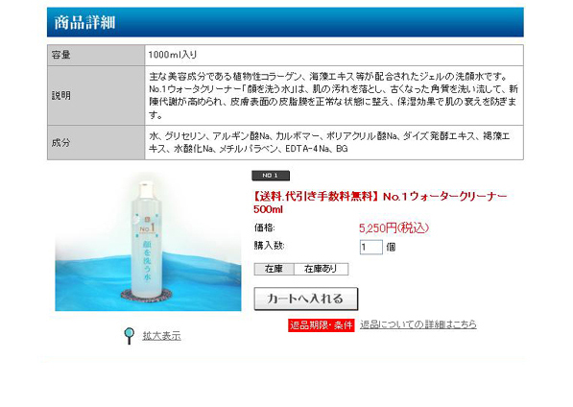The width and height of the screenshot is (573, 407).
Task: Open 返品についての詳細はこちら return details link
Action: tap(418, 324)
